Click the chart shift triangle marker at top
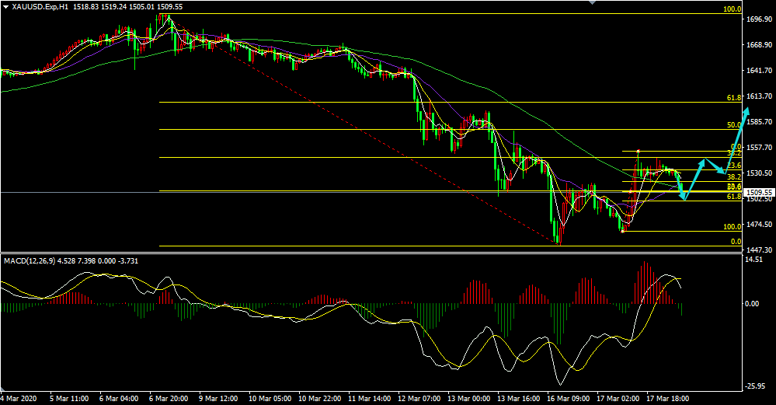 [593, 2]
